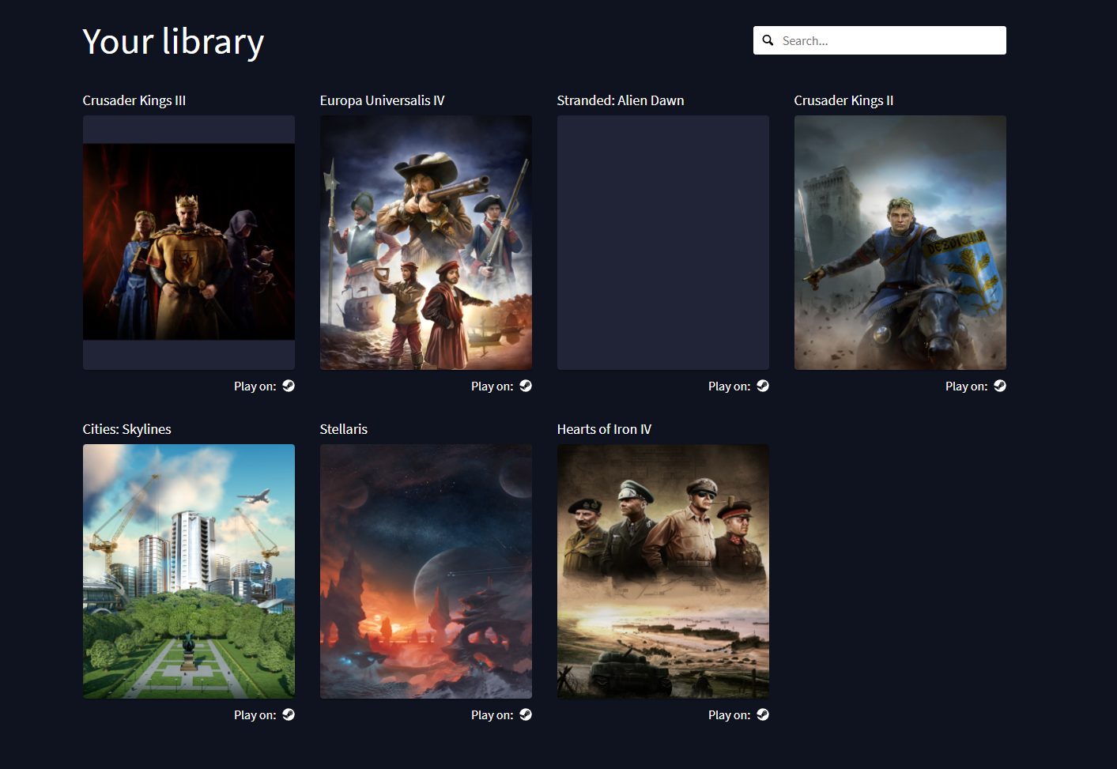Image resolution: width=1117 pixels, height=769 pixels.
Task: Click the Stranded: Alien Dawn title
Action: (621, 100)
